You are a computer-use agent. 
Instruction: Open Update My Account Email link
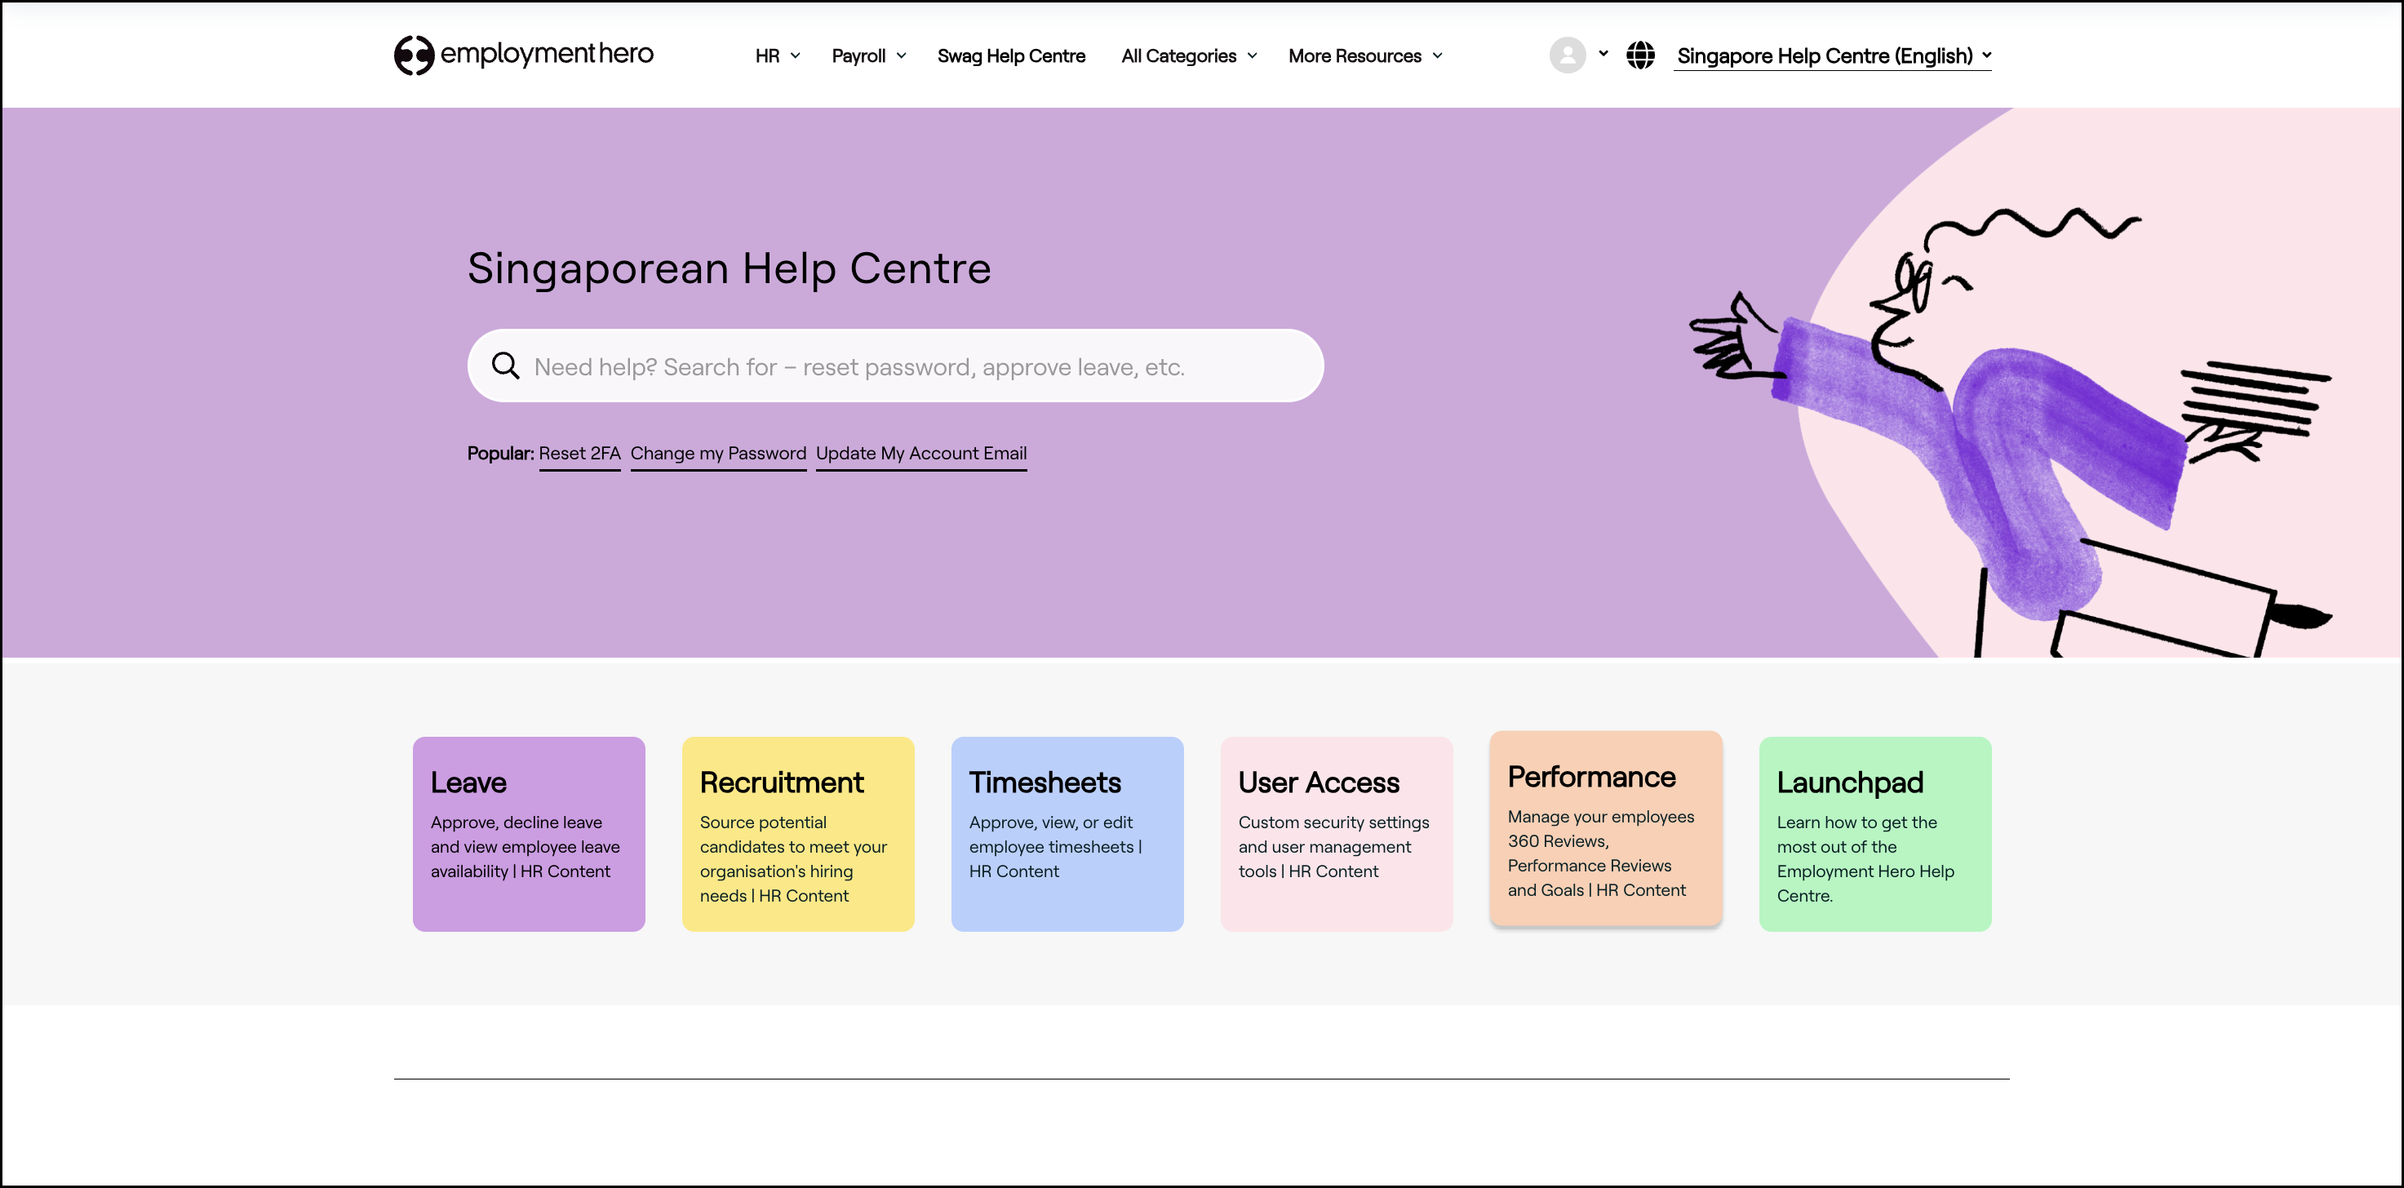click(920, 454)
